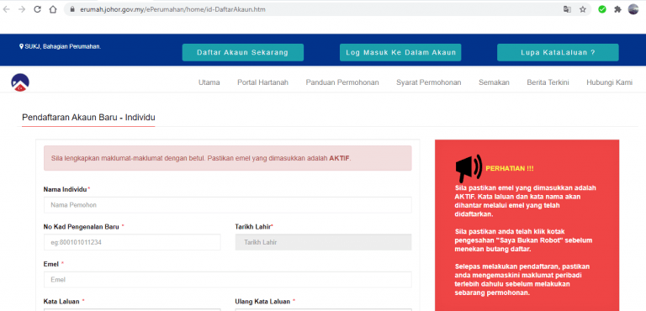The image size is (646, 311).
Task: Click the browser back arrow
Action: 6,9
